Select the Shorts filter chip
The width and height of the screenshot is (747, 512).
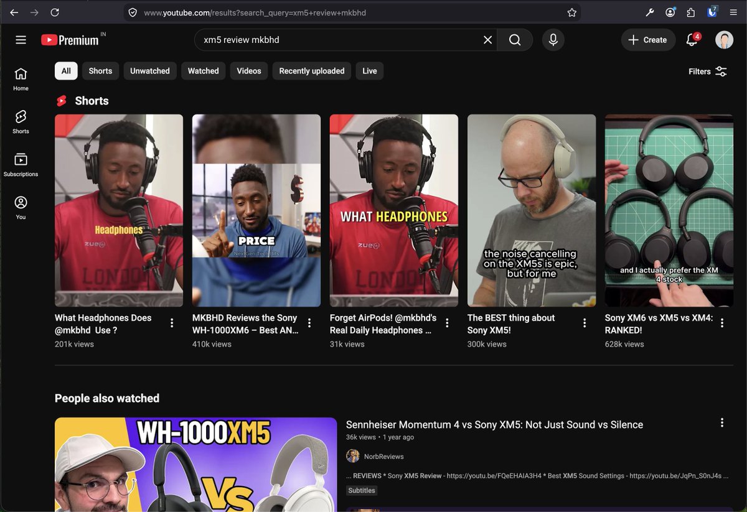tap(100, 71)
